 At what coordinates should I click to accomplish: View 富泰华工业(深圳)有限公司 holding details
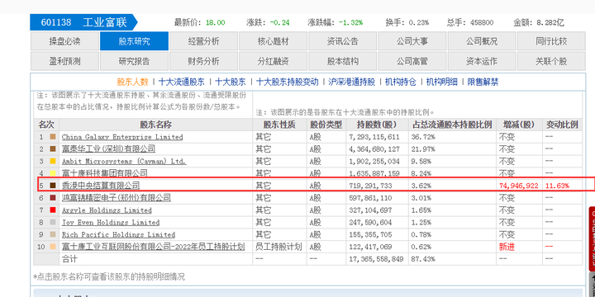pos(108,148)
